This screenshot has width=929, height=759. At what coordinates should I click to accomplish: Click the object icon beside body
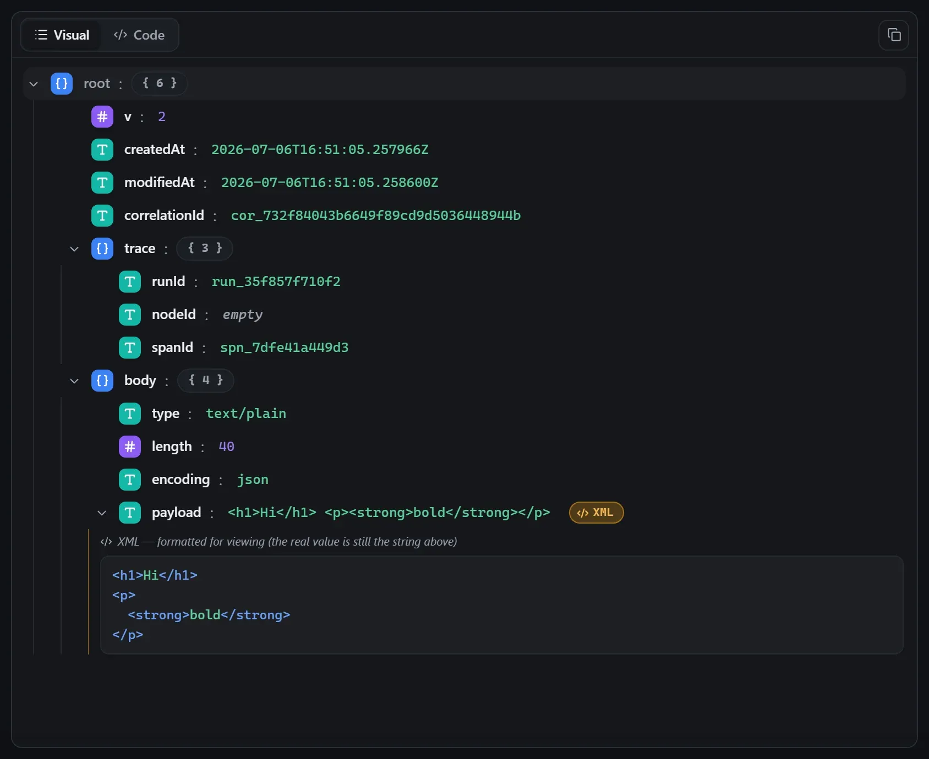click(102, 381)
